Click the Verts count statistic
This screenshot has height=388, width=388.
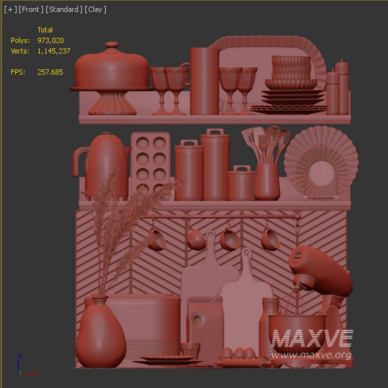point(53,51)
